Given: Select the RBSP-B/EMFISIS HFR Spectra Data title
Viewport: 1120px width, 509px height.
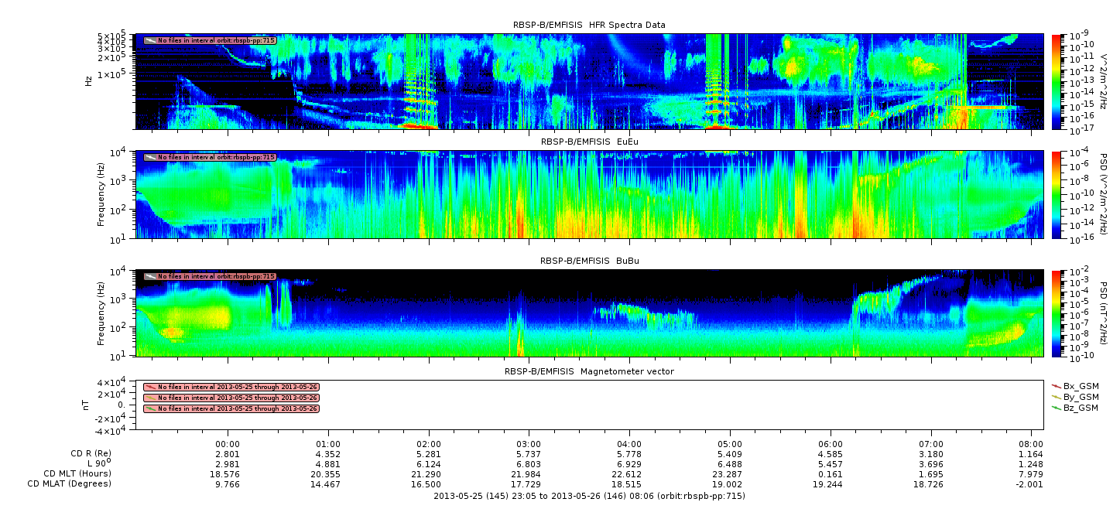Looking at the screenshot, I should click(x=589, y=26).
